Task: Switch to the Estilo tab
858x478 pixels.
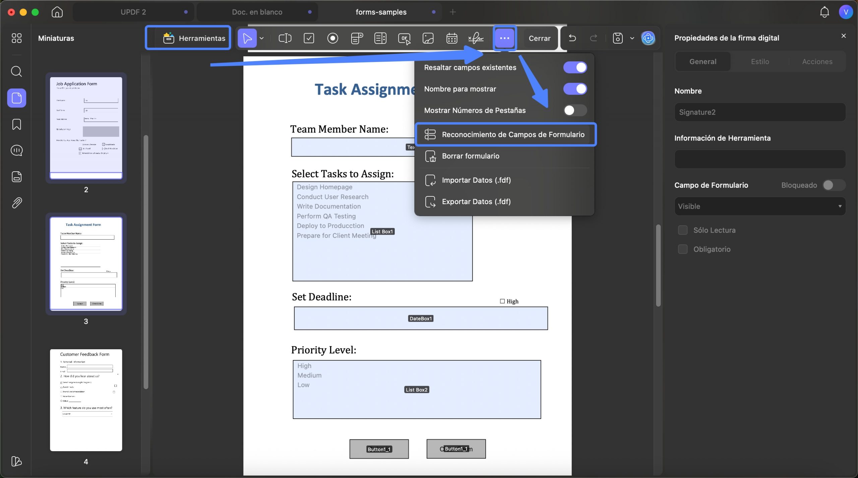Action: pyautogui.click(x=760, y=62)
